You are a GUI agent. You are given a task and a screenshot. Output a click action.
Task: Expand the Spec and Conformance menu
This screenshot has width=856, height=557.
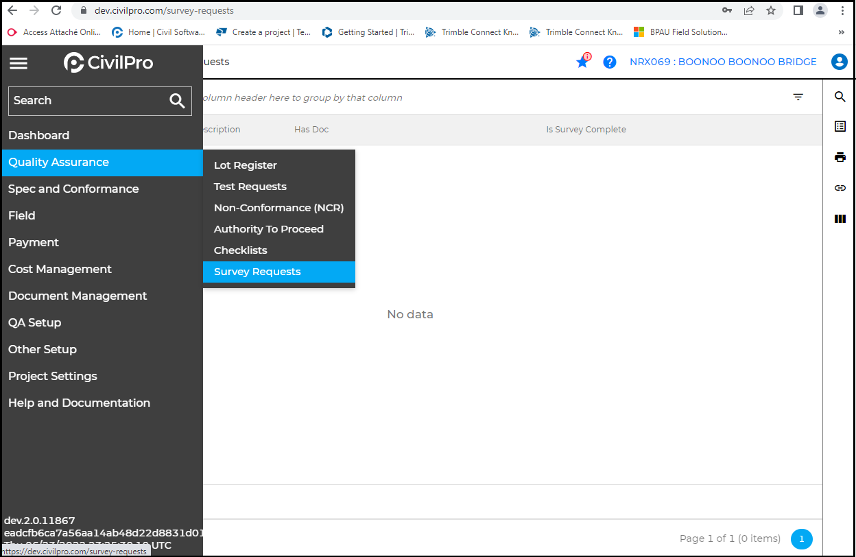point(73,189)
